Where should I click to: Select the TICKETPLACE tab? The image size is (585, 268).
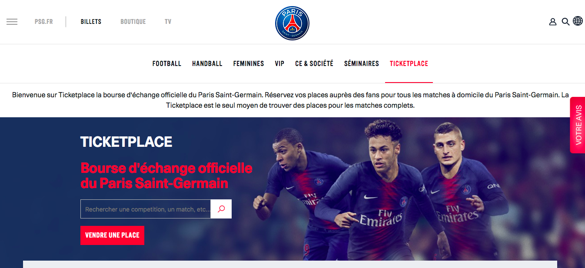(409, 63)
